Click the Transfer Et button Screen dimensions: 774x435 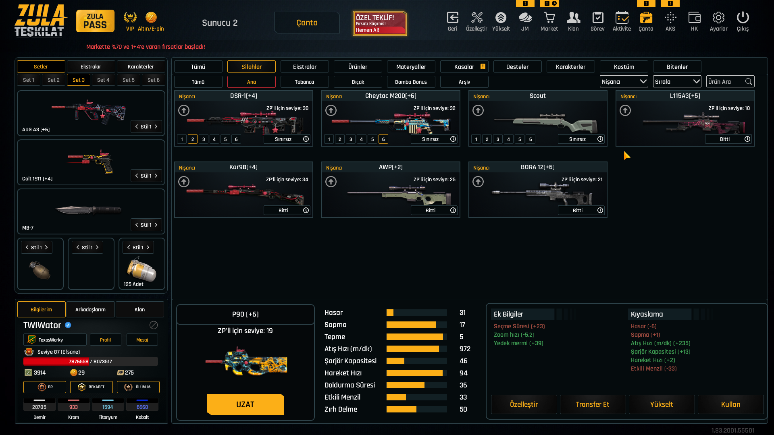click(x=593, y=404)
